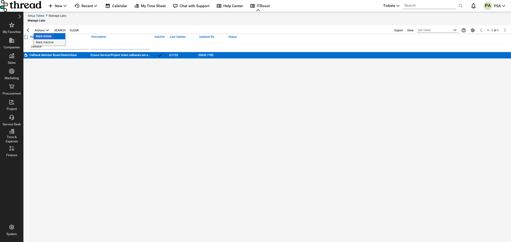
Task: Click the notifications bell icon
Action: click(x=473, y=6)
